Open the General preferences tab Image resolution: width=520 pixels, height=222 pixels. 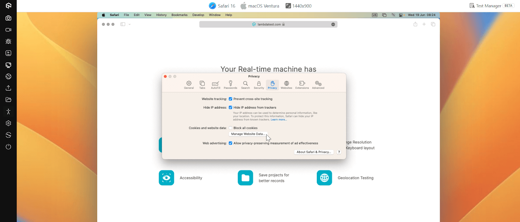[189, 85]
